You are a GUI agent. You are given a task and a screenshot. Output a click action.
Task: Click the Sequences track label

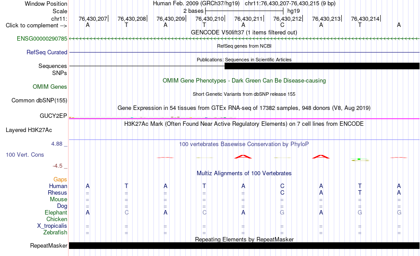coord(53,66)
